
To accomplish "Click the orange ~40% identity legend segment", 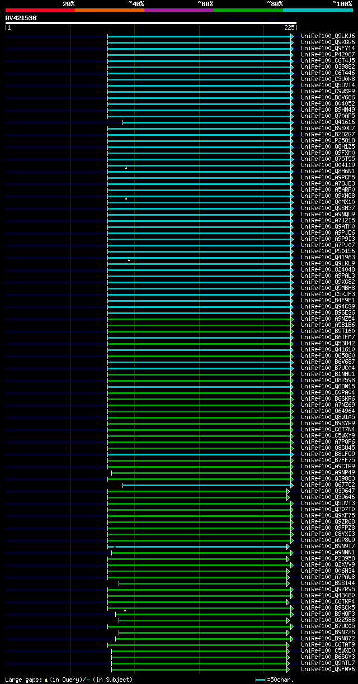I will pos(110,10).
